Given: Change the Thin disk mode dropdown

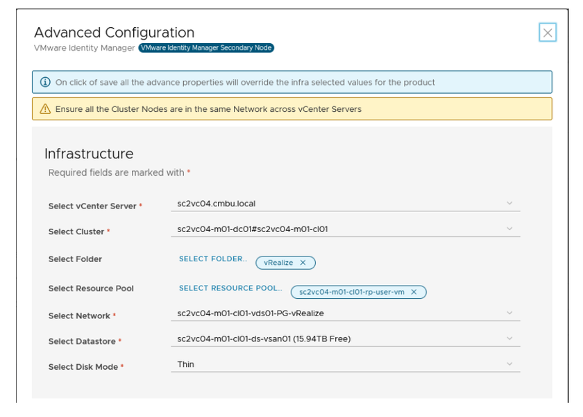Looking at the screenshot, I should tap(345, 364).
